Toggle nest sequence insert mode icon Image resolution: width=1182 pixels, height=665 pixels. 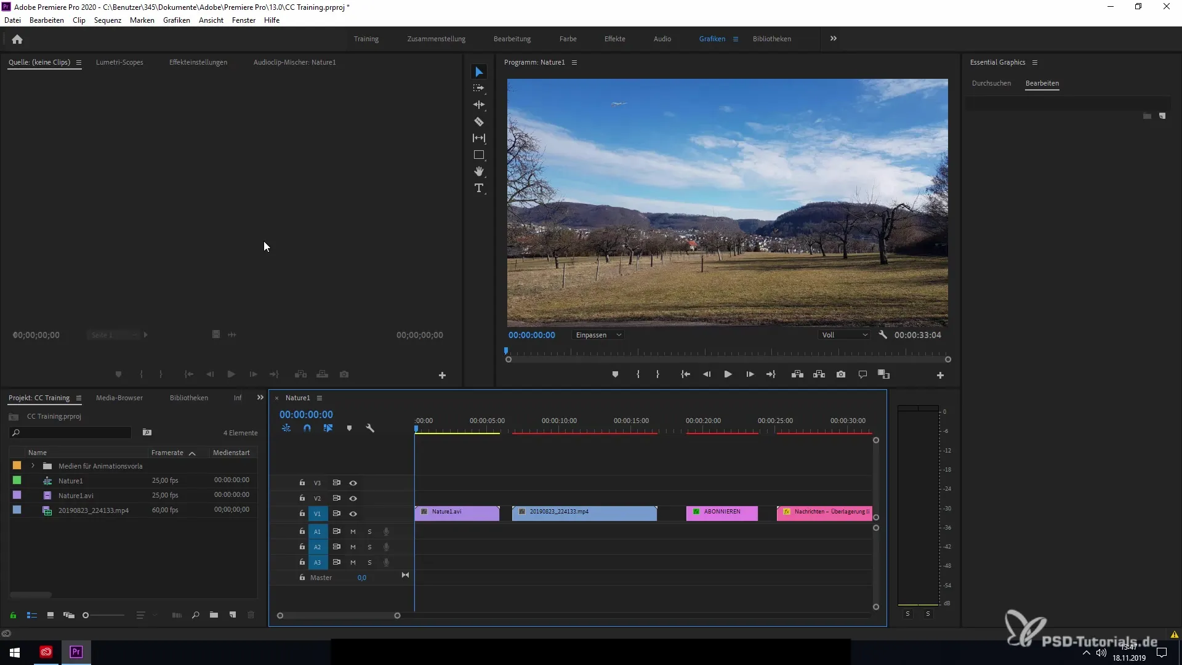[286, 428]
